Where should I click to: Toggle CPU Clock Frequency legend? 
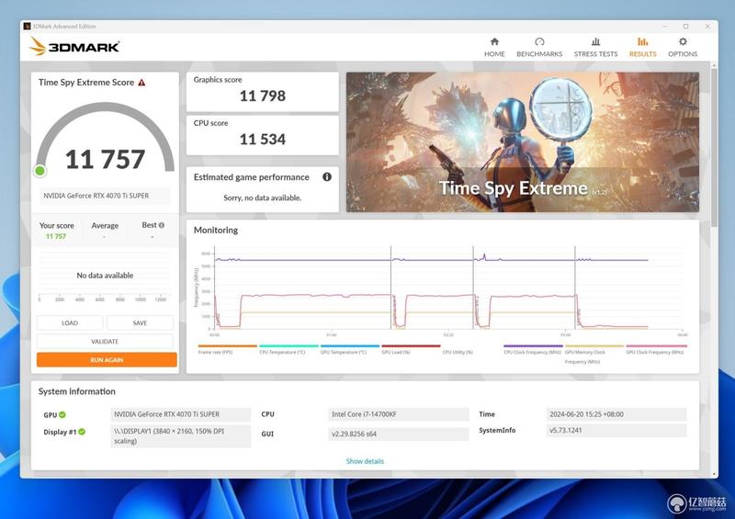533,349
